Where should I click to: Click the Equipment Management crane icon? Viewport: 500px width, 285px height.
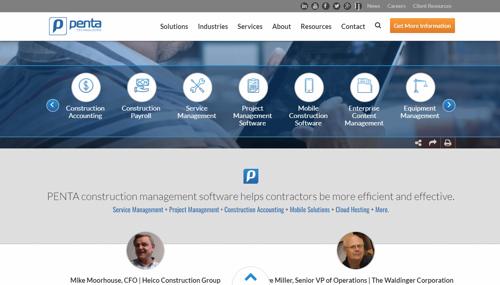(420, 87)
